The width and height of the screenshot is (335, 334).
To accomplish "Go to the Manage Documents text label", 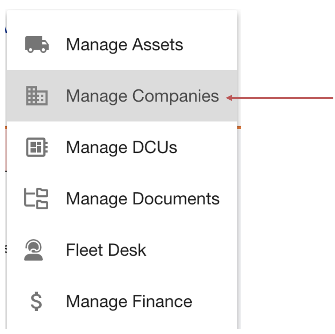I will coord(143,199).
